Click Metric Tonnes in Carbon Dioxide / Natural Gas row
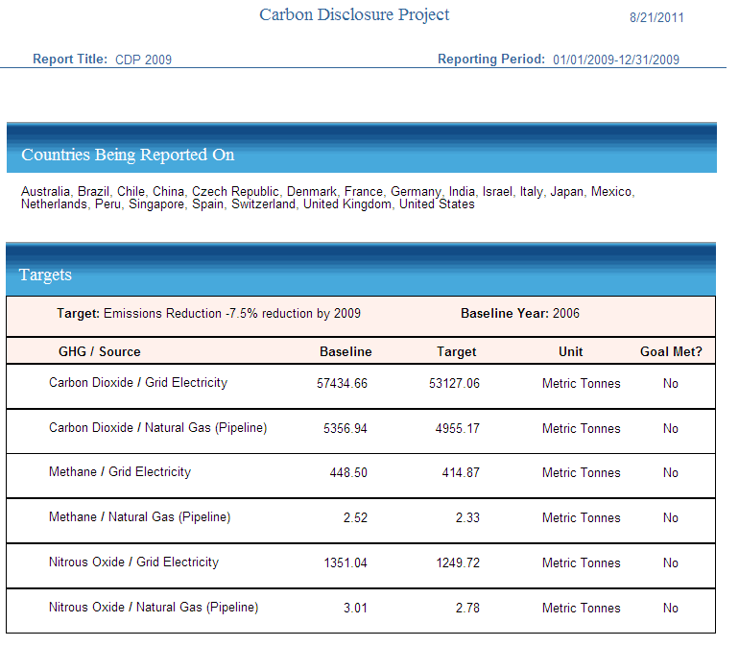The image size is (739, 646). pos(581,429)
